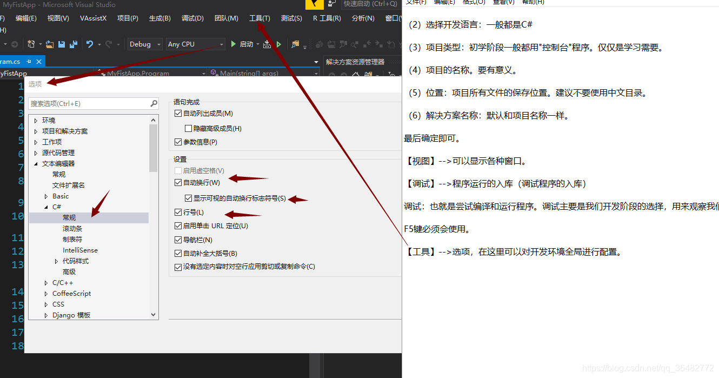Toggle 启用单击 URL 定位(U) checkbox
This screenshot has width=719, height=378.
coord(178,226)
